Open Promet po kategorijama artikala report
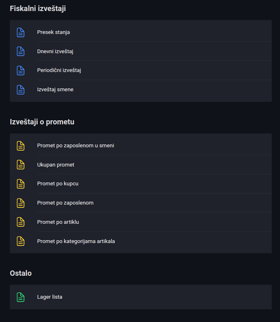Screen dimensions: 280x322 [x=141, y=241]
